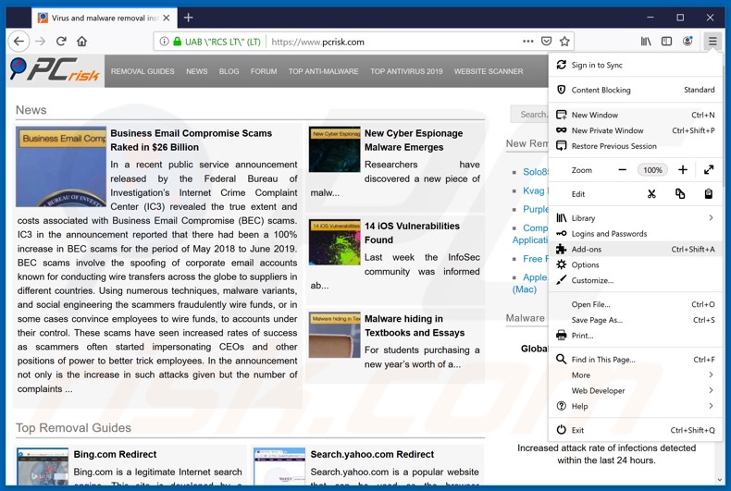The height and width of the screenshot is (491, 731).
Task: Open Add-ons from the menu
Action: click(x=636, y=250)
